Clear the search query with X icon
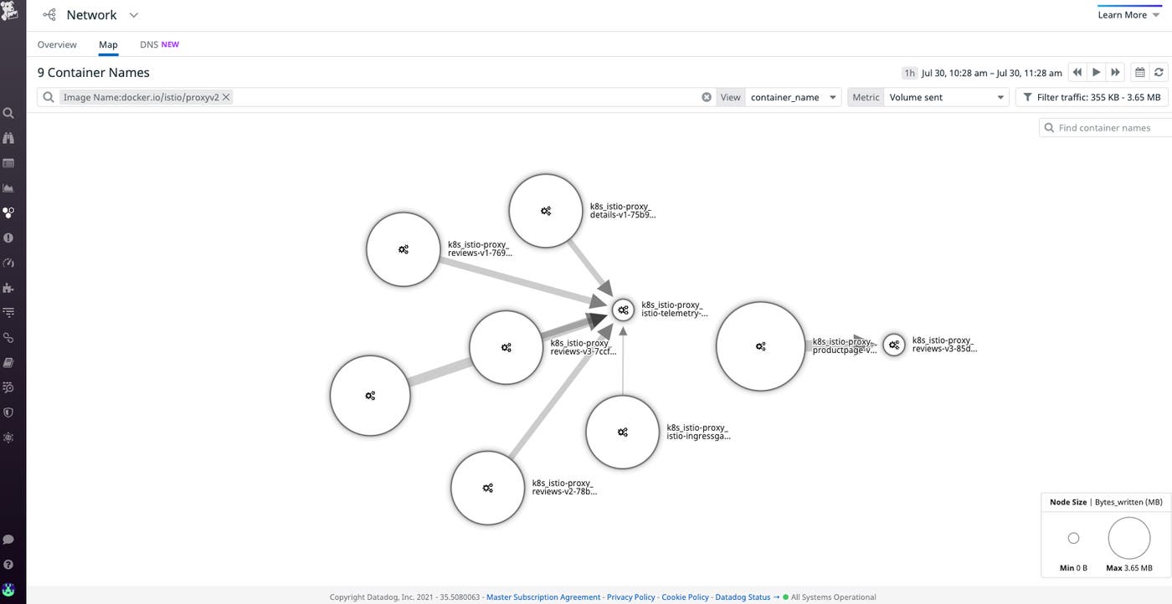1172x604 pixels. point(707,97)
